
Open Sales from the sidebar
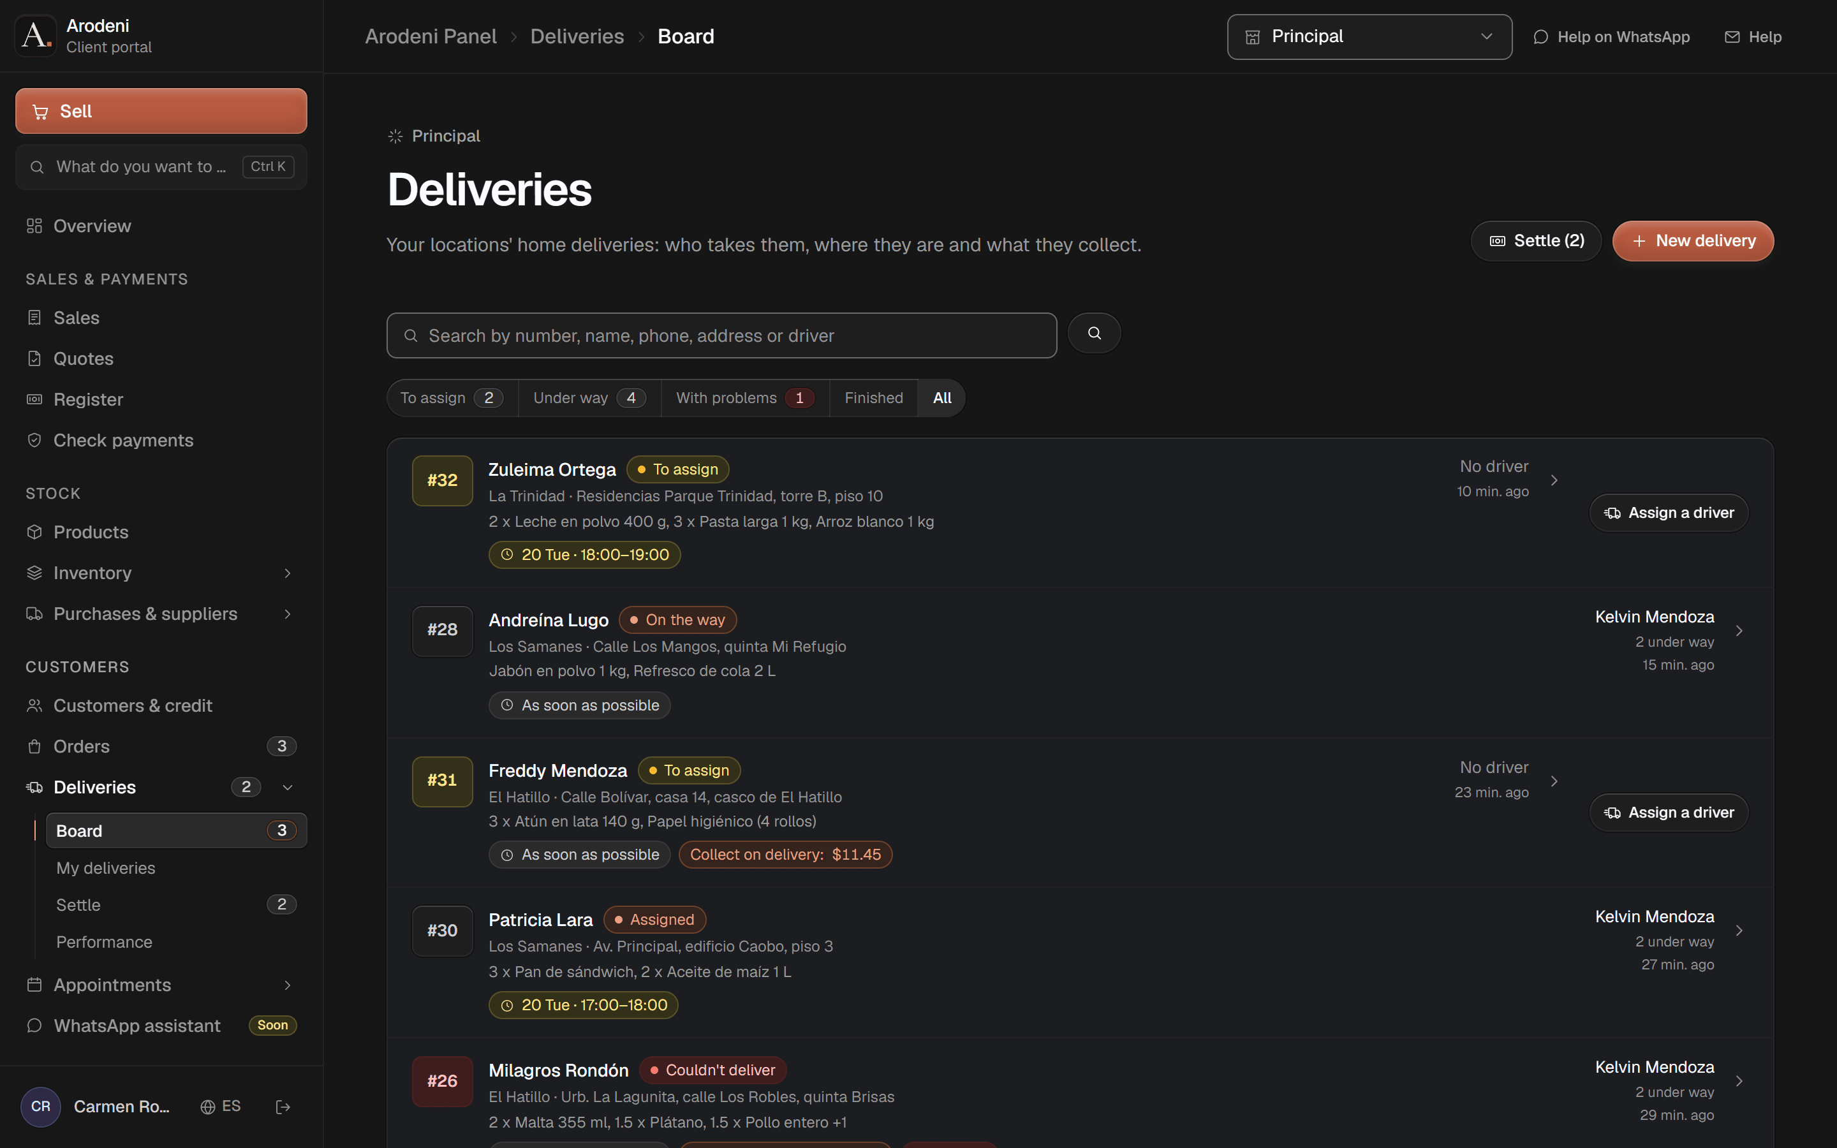(x=161, y=318)
